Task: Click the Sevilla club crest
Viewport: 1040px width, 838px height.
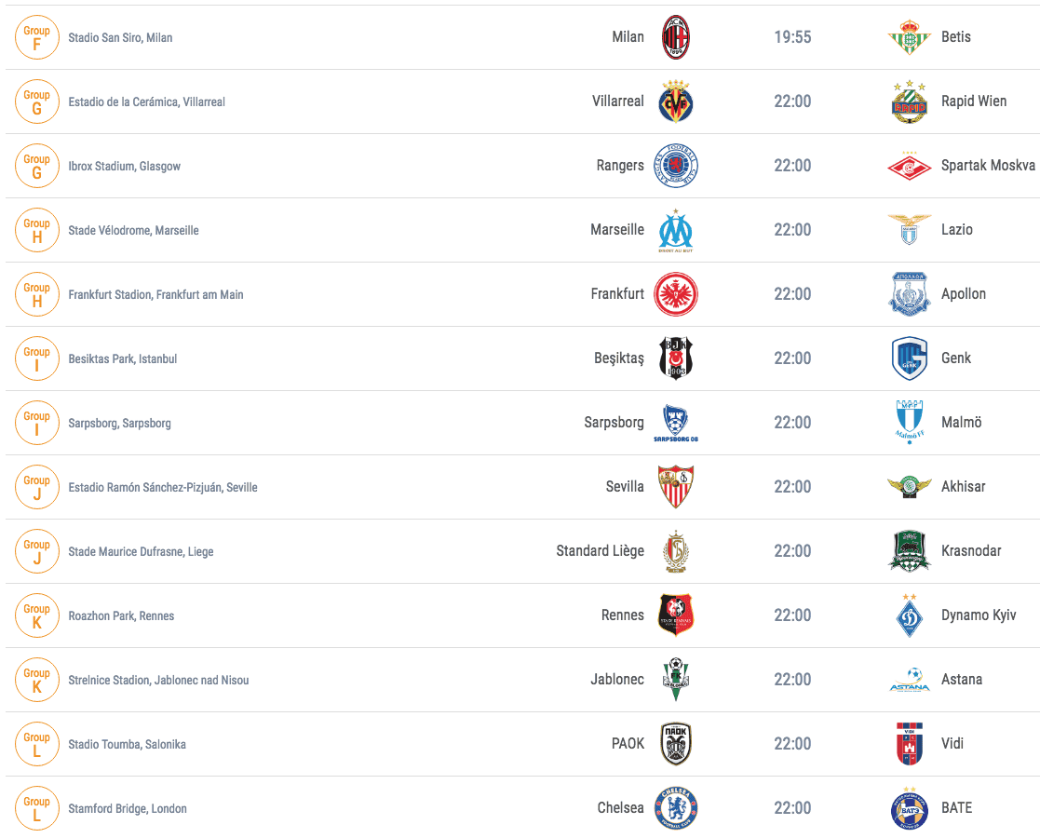Action: click(676, 487)
